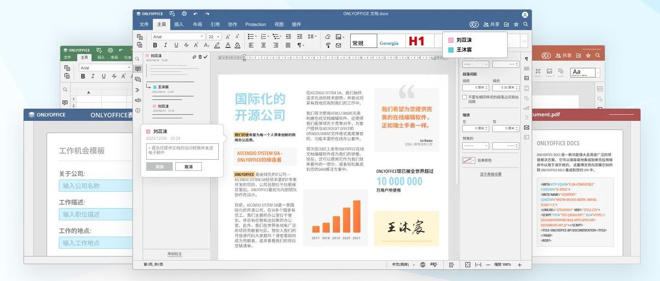Open the about info icon in left sidebar
Image resolution: width=660 pixels, height=281 pixels.
point(138,110)
